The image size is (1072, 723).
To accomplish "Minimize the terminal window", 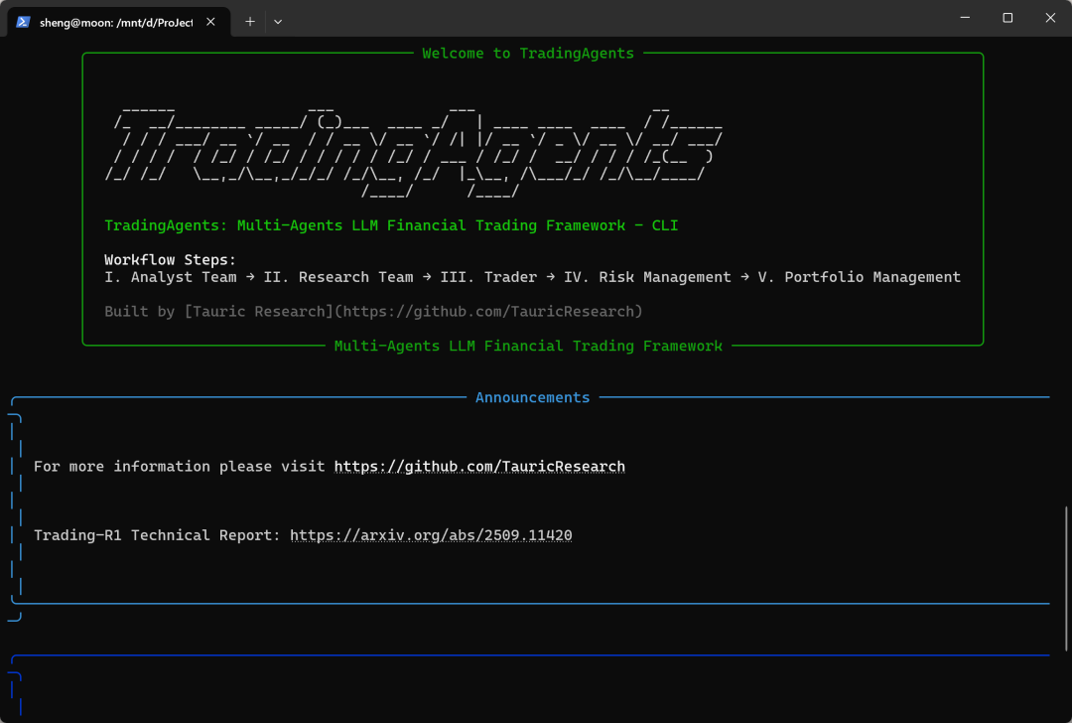I will [x=965, y=18].
